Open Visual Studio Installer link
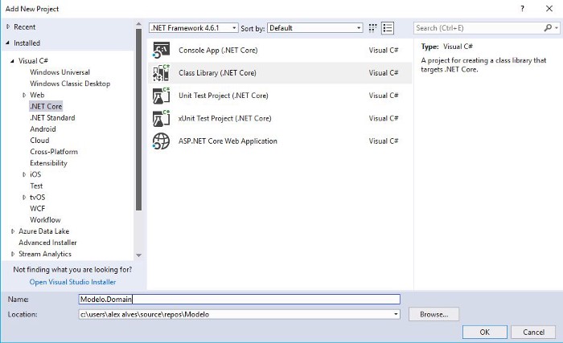Viewport: 563px width, 343px height. point(72,282)
